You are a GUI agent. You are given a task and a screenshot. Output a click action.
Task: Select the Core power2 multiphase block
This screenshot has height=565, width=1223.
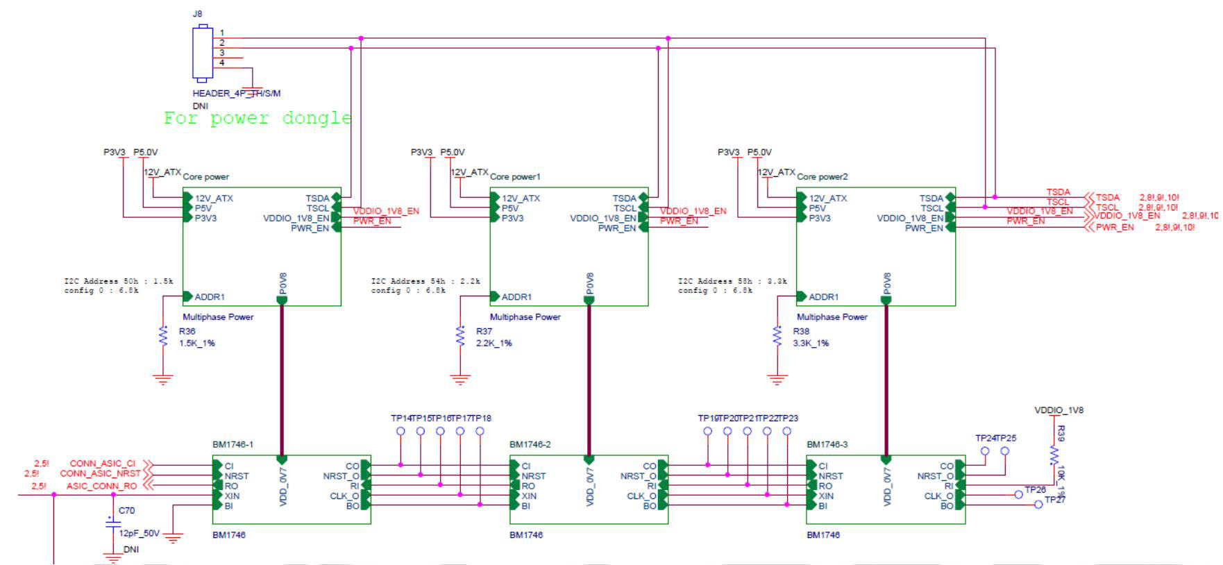[x=875, y=246]
